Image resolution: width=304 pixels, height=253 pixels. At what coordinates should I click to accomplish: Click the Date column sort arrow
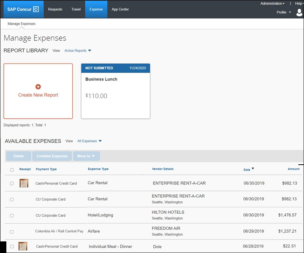pos(253,169)
